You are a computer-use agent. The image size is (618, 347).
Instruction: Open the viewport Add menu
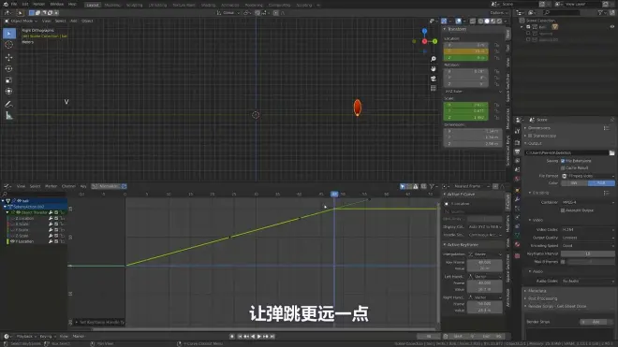(73, 21)
